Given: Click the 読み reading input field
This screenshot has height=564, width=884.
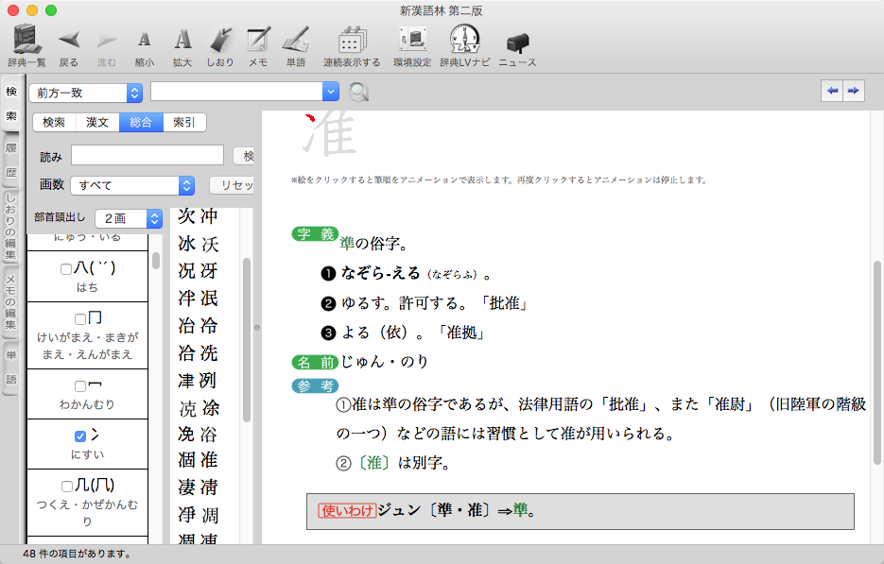Looking at the screenshot, I should point(147,156).
